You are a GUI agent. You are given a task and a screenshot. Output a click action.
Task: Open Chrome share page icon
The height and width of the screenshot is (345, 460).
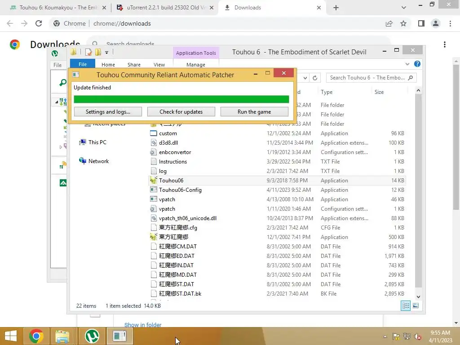click(389, 23)
